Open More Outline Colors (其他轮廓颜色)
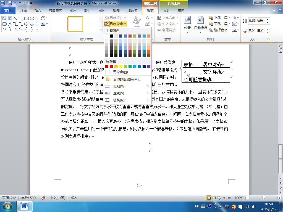Image resolution: width=283 pixels, height=212 pixels. (127, 79)
